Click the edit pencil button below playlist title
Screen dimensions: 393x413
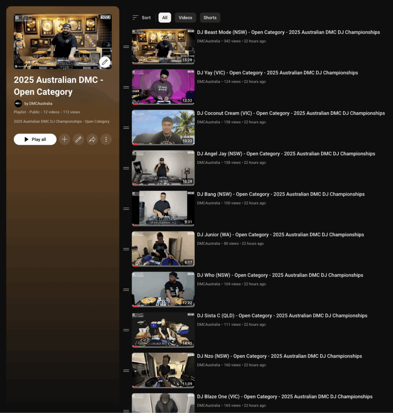[78, 139]
